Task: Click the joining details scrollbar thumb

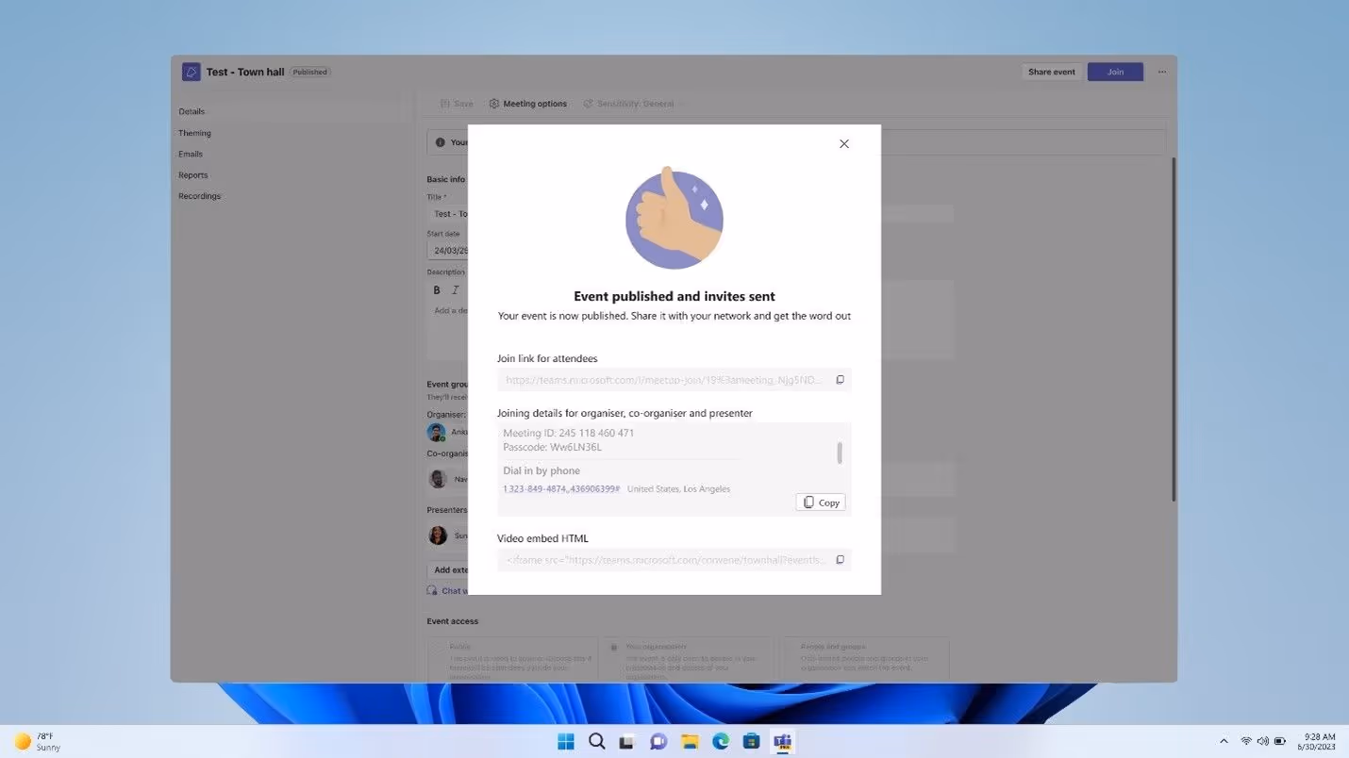Action: coord(840,453)
